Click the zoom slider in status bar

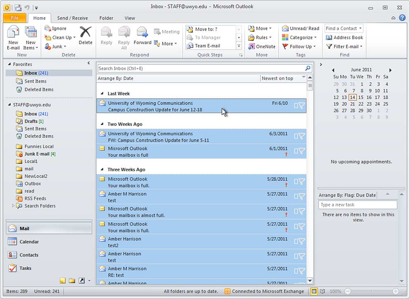pyautogui.click(x=372, y=291)
